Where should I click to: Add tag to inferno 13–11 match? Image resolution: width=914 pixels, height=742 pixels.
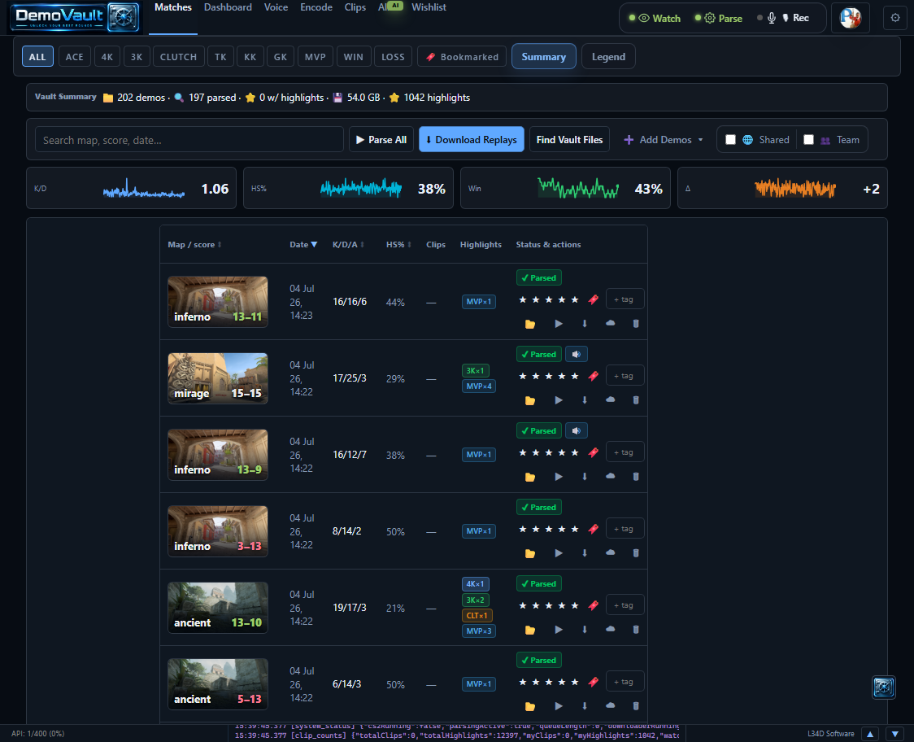coord(625,299)
